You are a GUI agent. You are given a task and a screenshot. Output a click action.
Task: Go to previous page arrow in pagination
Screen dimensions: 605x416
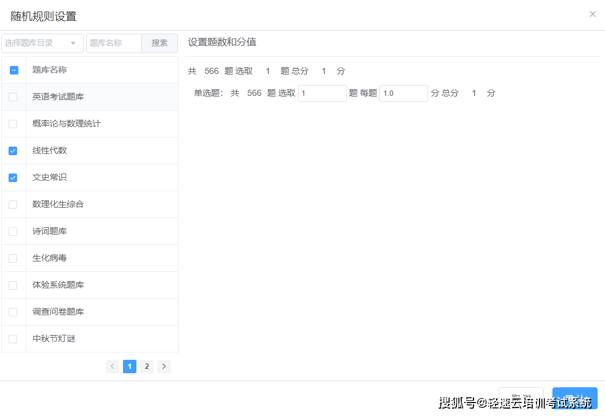113,367
